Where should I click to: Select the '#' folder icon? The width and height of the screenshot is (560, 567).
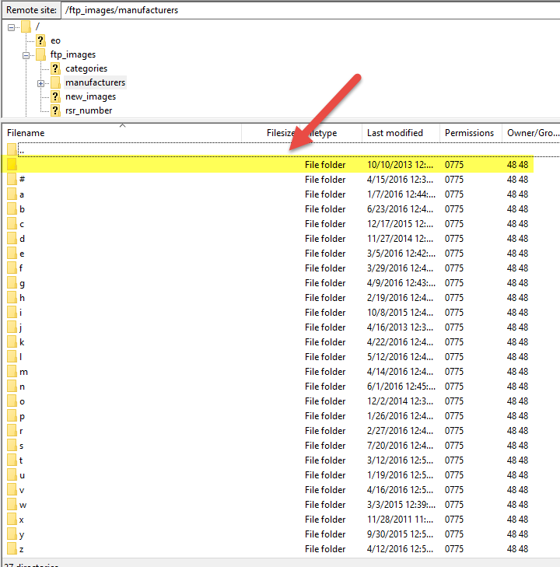tap(12, 180)
